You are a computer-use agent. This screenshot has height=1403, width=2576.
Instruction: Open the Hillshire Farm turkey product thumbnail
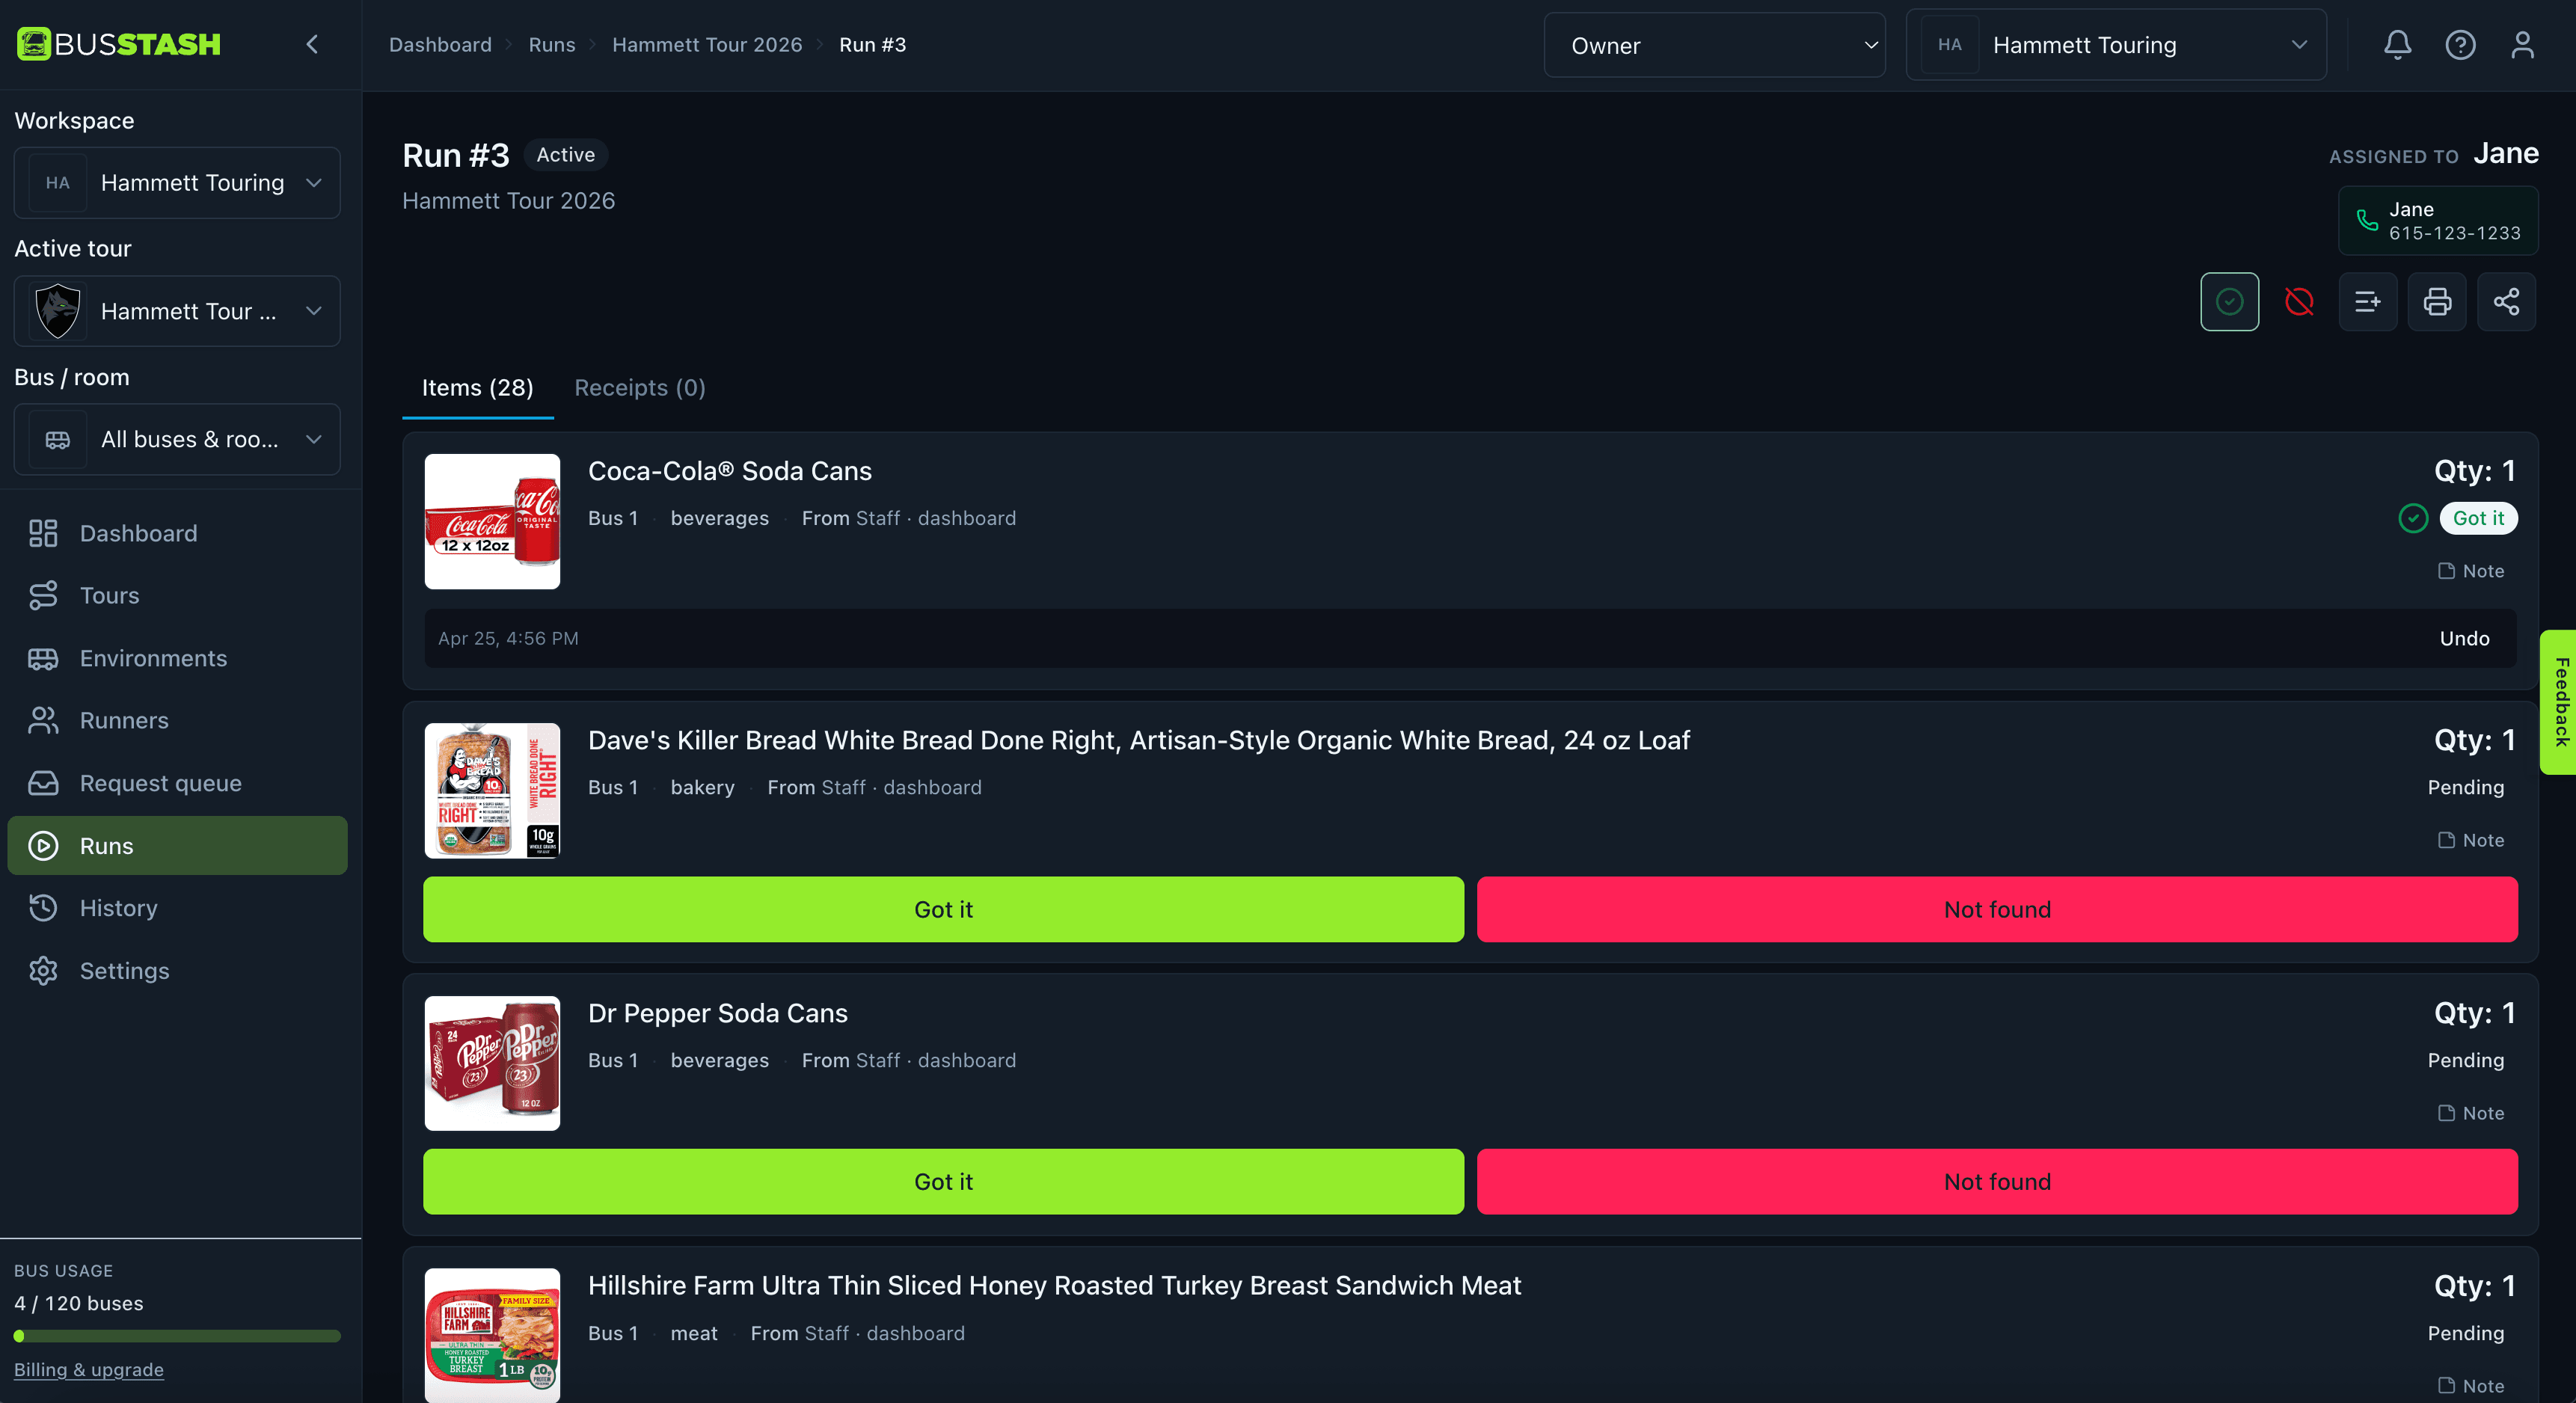click(x=492, y=1335)
